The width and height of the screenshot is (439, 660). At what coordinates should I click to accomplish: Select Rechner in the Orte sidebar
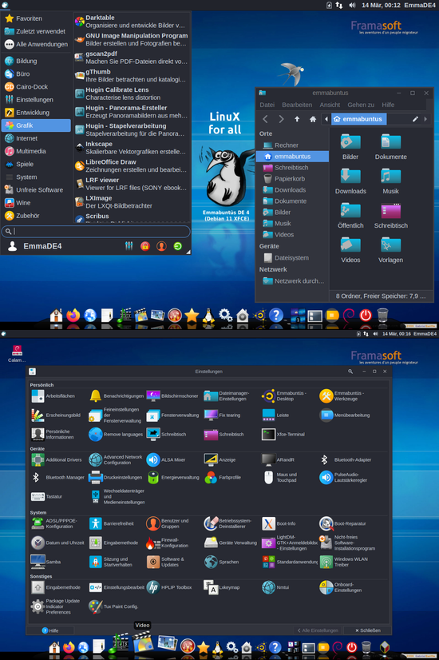click(x=292, y=145)
